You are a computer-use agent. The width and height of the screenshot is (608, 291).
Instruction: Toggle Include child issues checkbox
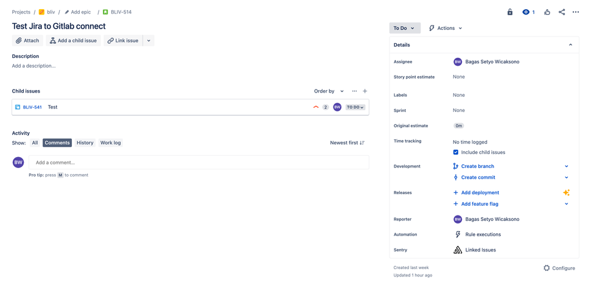(x=456, y=152)
